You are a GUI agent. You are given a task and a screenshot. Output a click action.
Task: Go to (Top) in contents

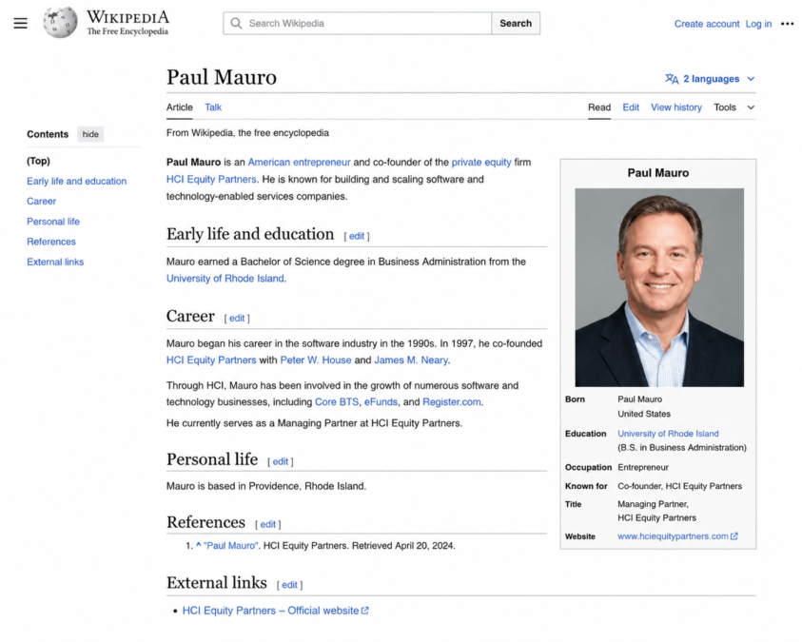pyautogui.click(x=38, y=161)
